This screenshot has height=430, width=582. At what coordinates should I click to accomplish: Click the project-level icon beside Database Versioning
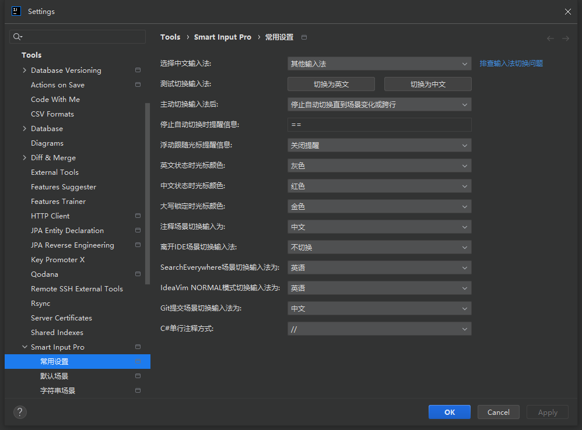point(138,70)
